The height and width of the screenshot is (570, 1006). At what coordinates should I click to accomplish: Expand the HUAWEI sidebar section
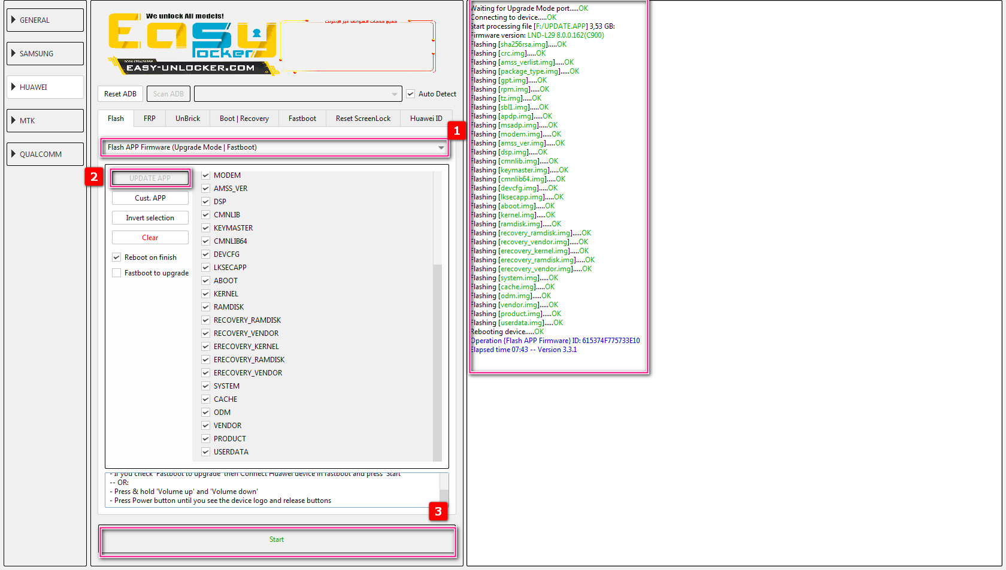click(45, 87)
